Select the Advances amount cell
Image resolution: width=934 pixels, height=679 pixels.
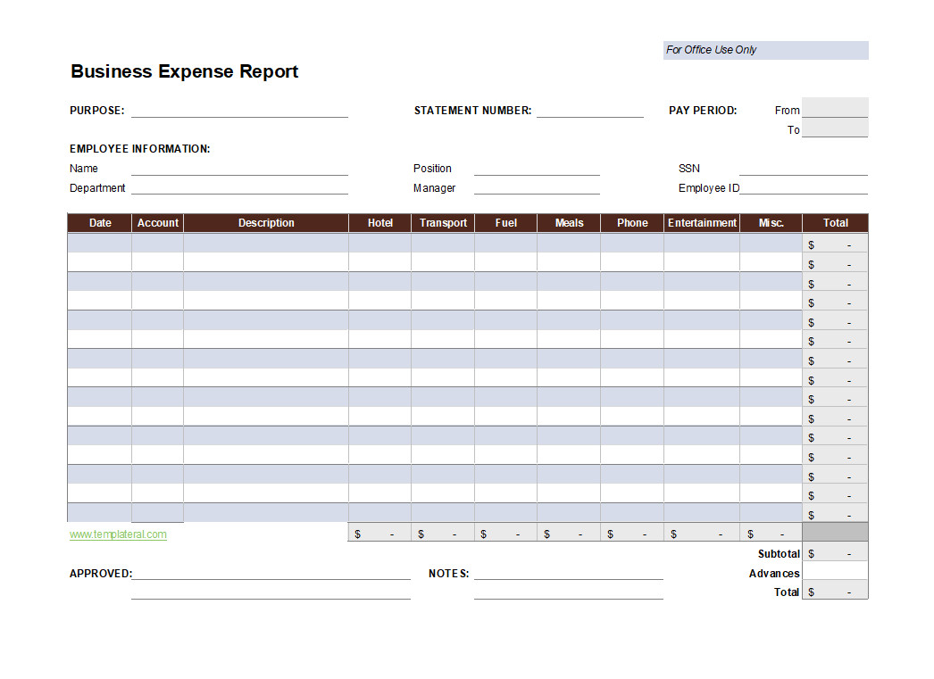[835, 573]
